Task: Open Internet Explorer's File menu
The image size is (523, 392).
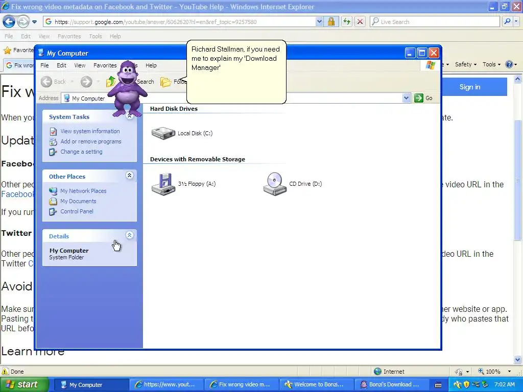Action: [x=9, y=36]
